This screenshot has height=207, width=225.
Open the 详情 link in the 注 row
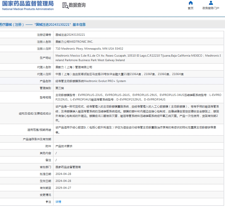click(58, 202)
